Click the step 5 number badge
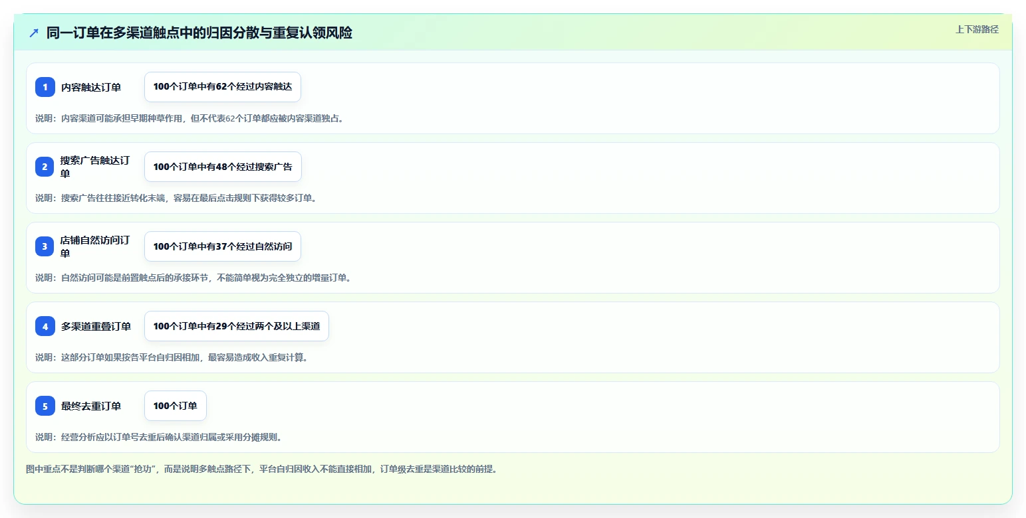The width and height of the screenshot is (1026, 518). pyautogui.click(x=45, y=406)
